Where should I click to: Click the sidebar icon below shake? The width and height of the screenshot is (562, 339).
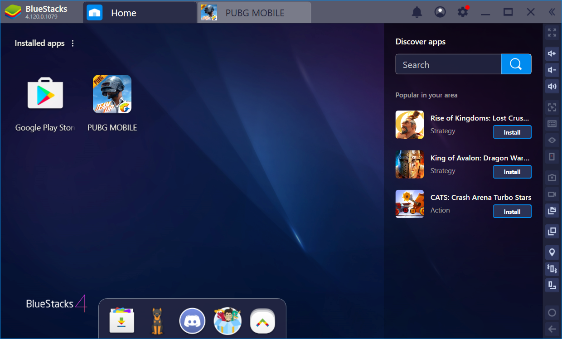point(552,285)
